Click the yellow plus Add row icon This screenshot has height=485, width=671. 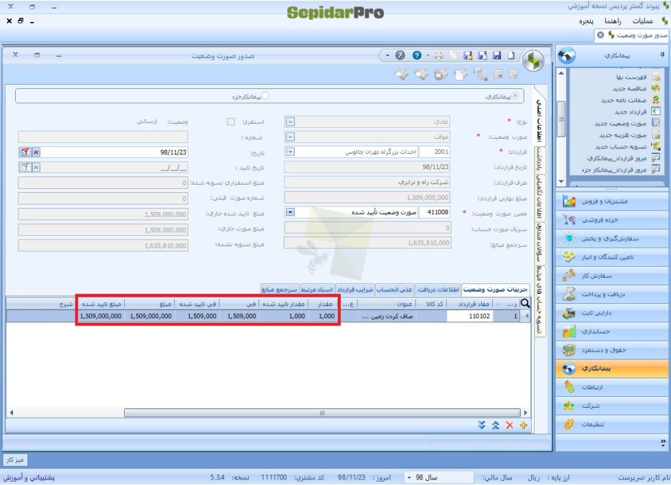tap(524, 425)
